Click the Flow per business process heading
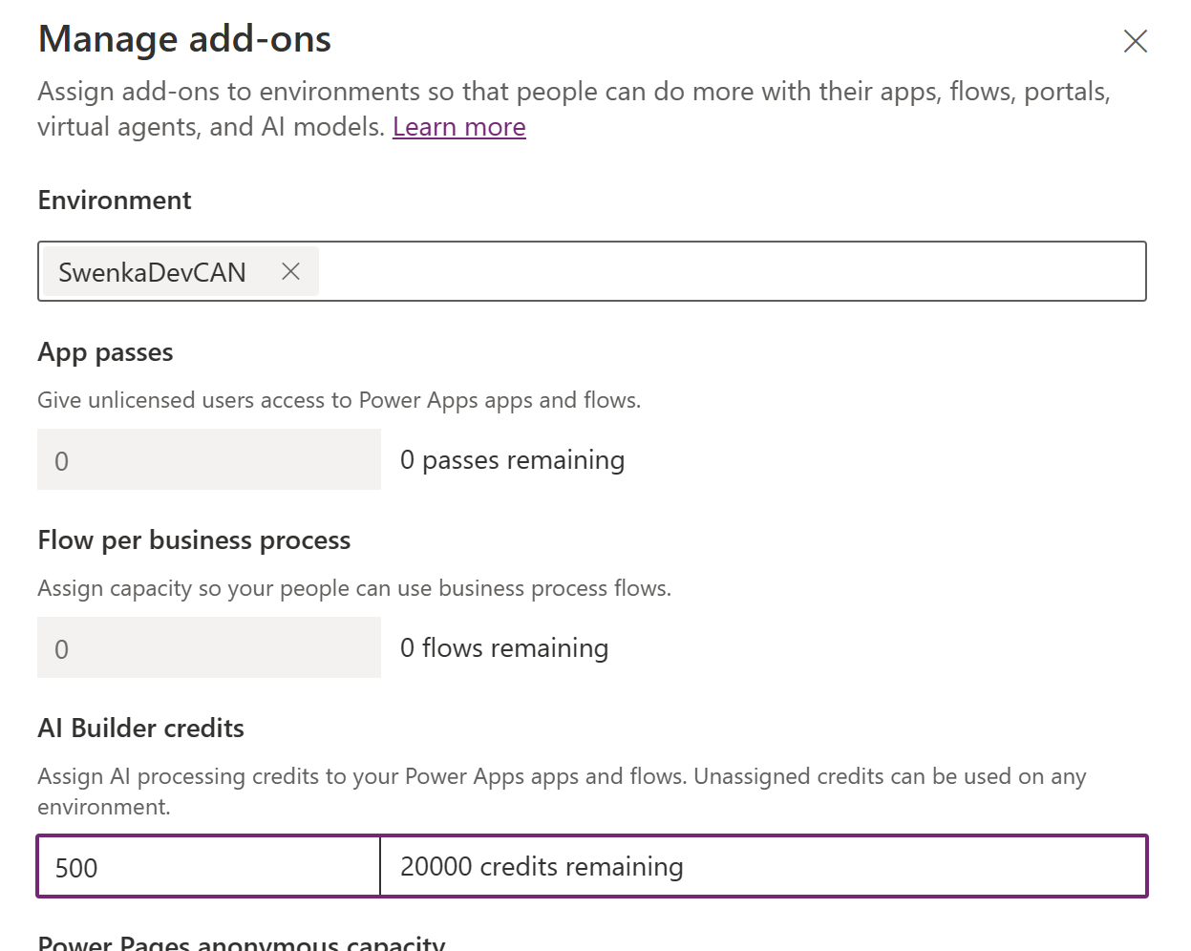Screen dimensions: 1191x951 coord(195,539)
